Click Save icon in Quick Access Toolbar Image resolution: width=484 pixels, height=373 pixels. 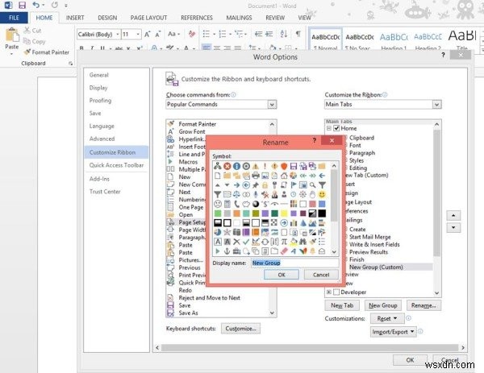point(23,5)
